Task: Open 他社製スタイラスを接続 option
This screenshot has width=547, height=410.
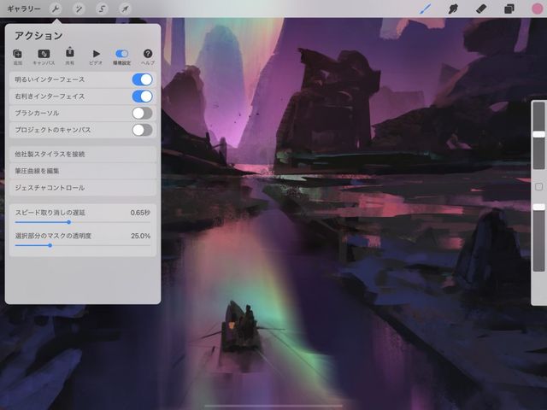Action: pos(83,154)
